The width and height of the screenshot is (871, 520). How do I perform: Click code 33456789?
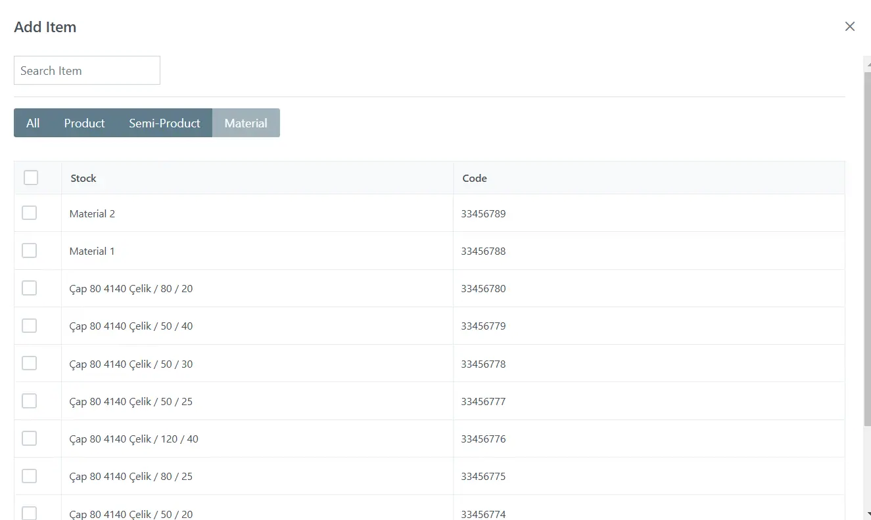[483, 213]
